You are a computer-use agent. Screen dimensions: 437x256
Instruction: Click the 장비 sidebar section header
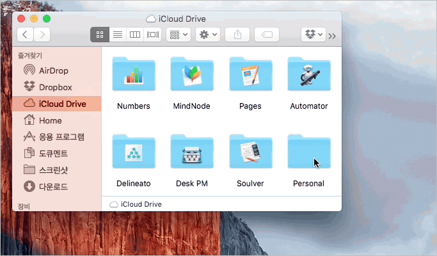click(24, 206)
